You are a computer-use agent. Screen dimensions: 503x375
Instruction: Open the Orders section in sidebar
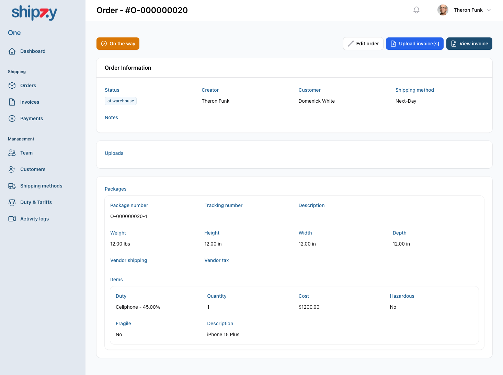pos(28,86)
